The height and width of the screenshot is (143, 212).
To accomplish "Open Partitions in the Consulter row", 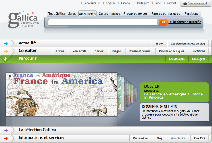I will point(198,51).
